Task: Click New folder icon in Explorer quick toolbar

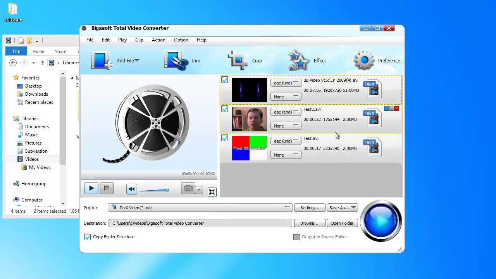Action: (29, 40)
